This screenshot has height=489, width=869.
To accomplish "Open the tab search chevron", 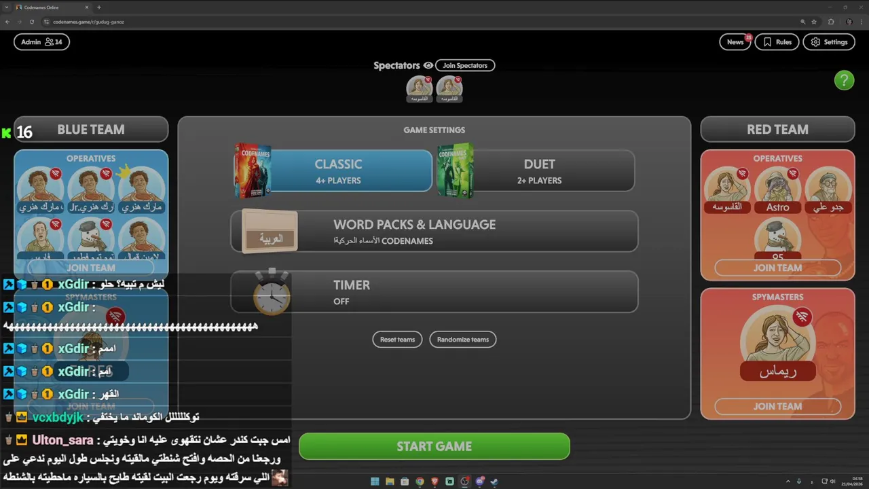I will pyautogui.click(x=5, y=7).
